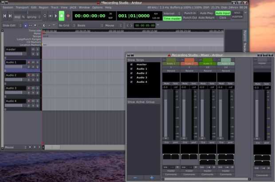This screenshot has height=182, width=275.
Task: Open the sprung shuttle mode dropdown
Action: point(34,17)
